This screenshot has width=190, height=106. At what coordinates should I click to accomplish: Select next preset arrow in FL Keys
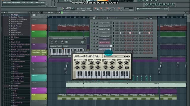(x=128, y=57)
